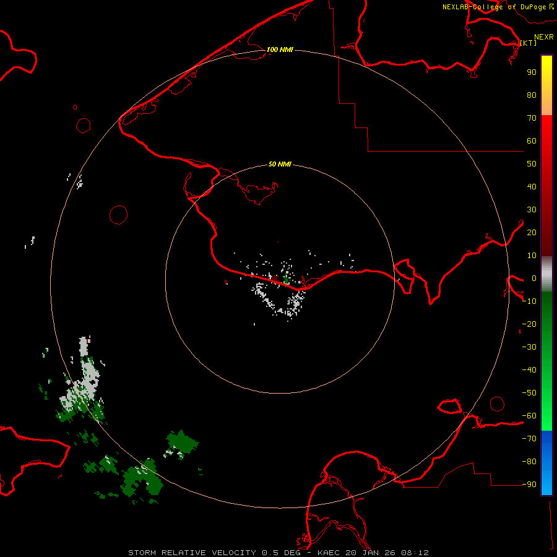Click the NEXLAB-College of DuPage title text
This screenshot has width=557, height=557.
point(494,7)
